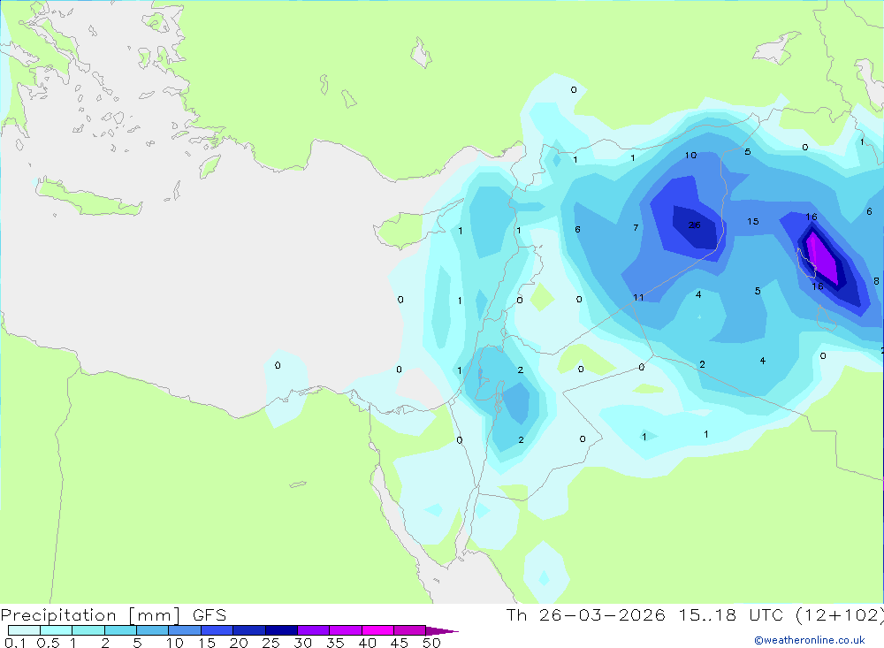Click the 25–30 mm navy legend swatch
The width and height of the screenshot is (884, 648).
(281, 630)
